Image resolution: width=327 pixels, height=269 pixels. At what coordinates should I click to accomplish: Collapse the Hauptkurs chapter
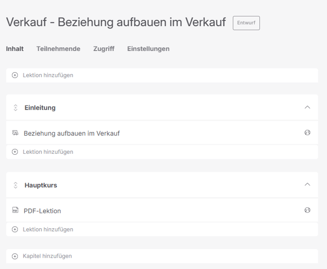[x=308, y=185]
